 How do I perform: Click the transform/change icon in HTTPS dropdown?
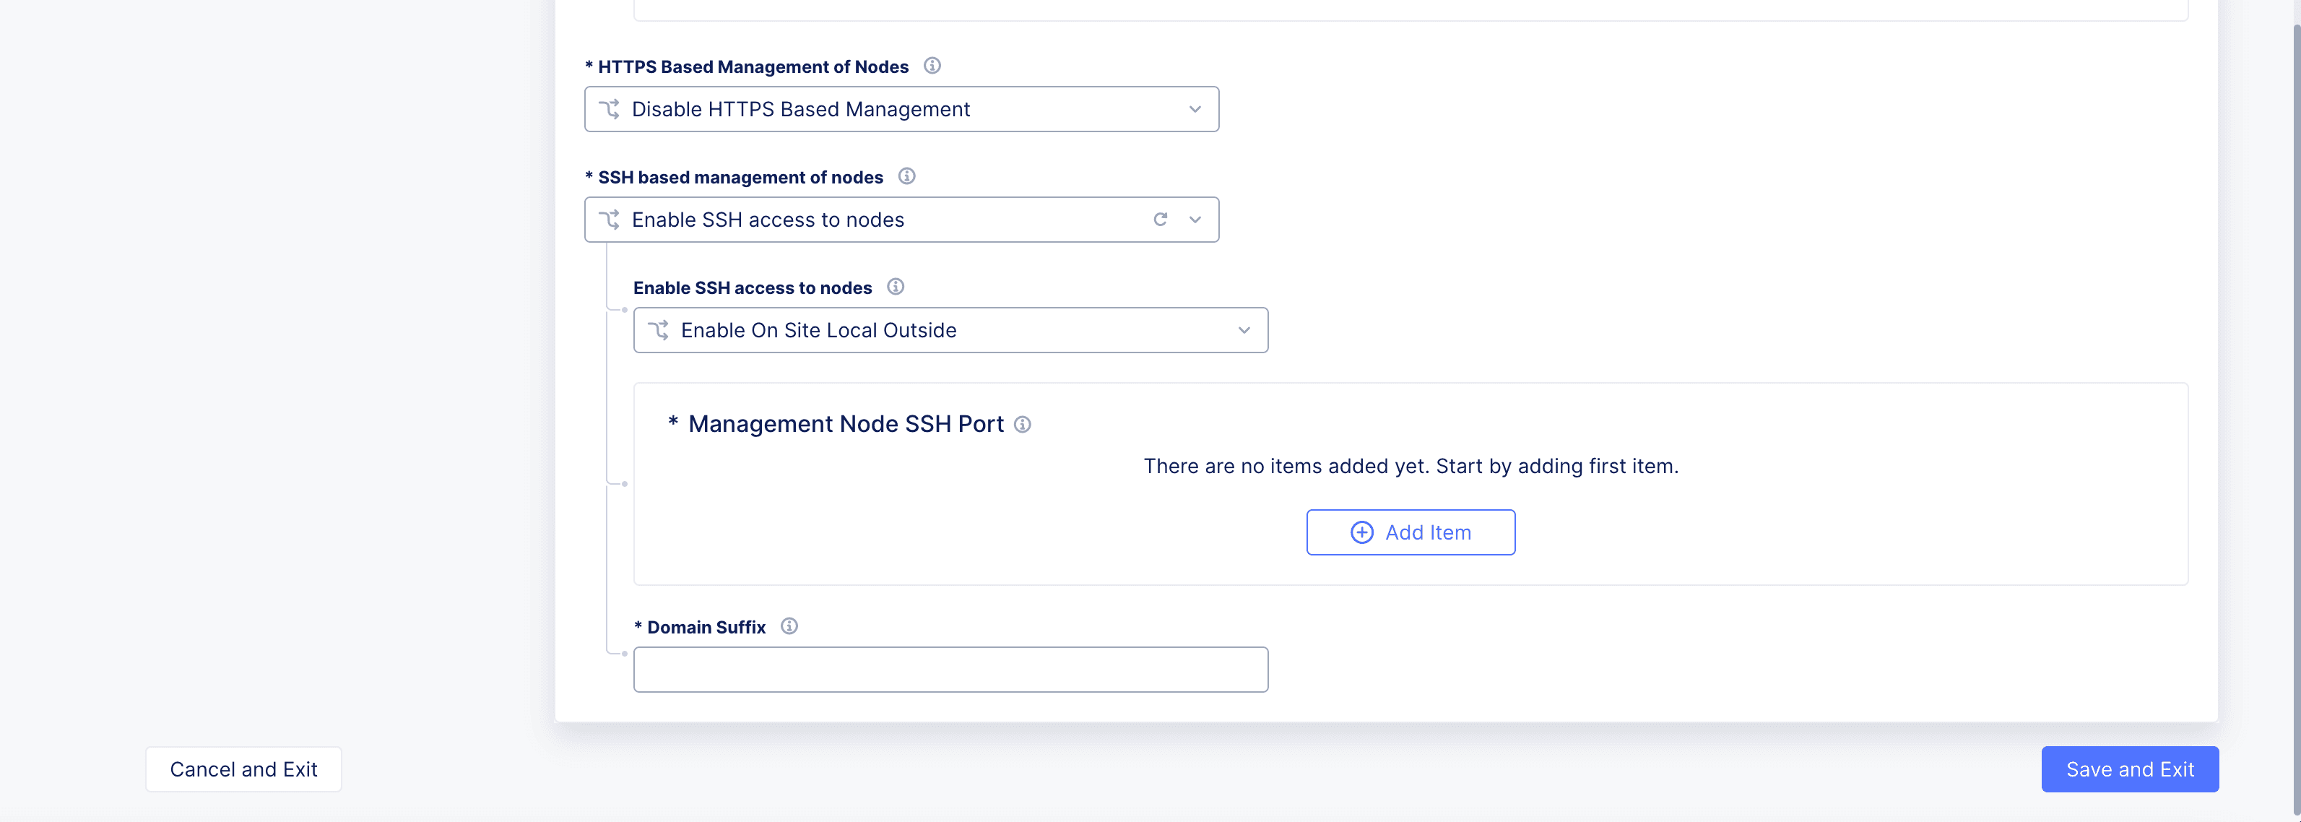pyautogui.click(x=607, y=108)
